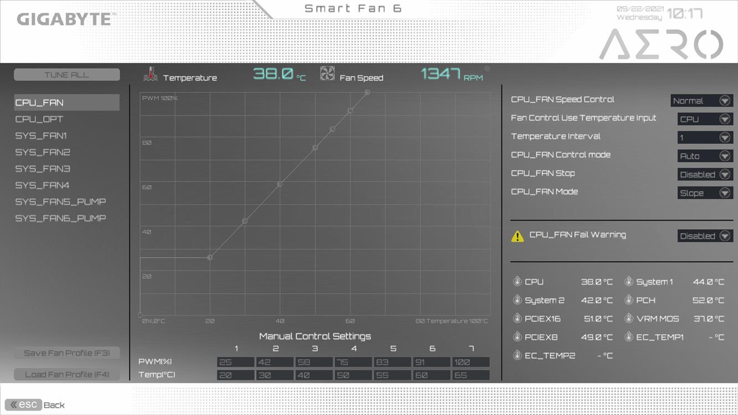Click the CPU temperature sensor icon
The height and width of the screenshot is (415, 738).
(x=517, y=282)
